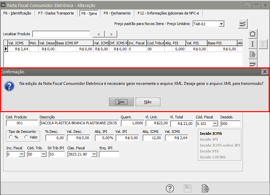The image size is (270, 195).
Task: Open the Cód. Fiscal lookup ellipsis button
Action: (x=215, y=123)
